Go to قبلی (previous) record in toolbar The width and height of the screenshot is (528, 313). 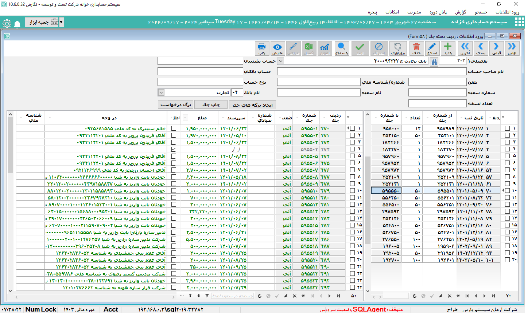pos(496,48)
